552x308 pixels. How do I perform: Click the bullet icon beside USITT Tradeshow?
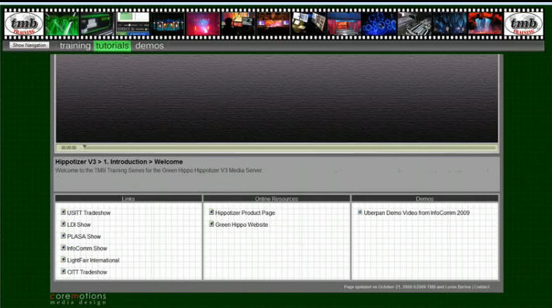(63, 212)
